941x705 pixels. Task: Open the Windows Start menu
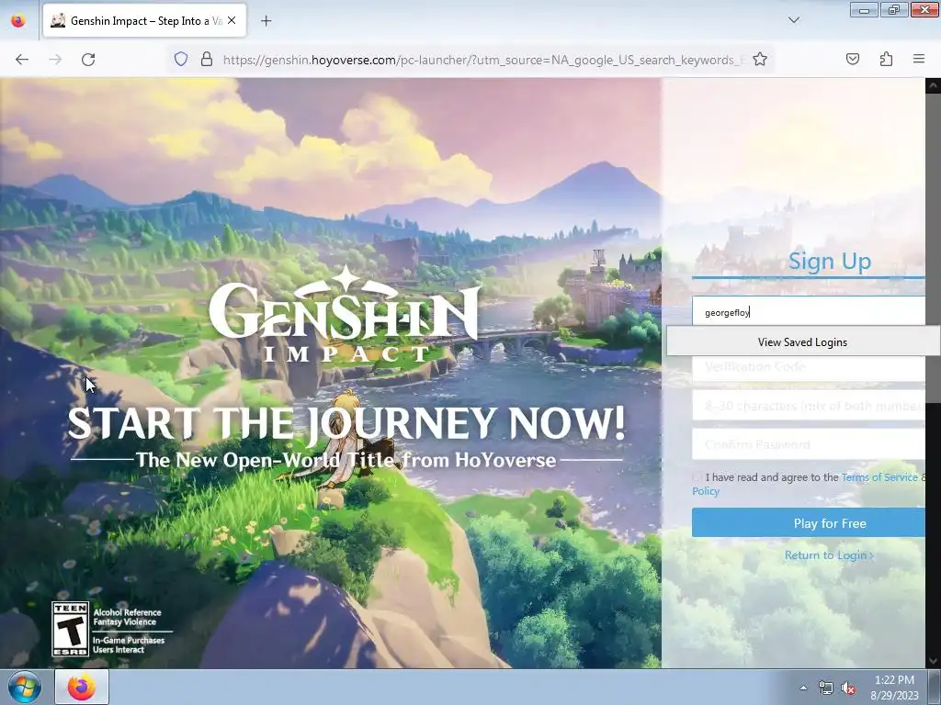click(24, 687)
